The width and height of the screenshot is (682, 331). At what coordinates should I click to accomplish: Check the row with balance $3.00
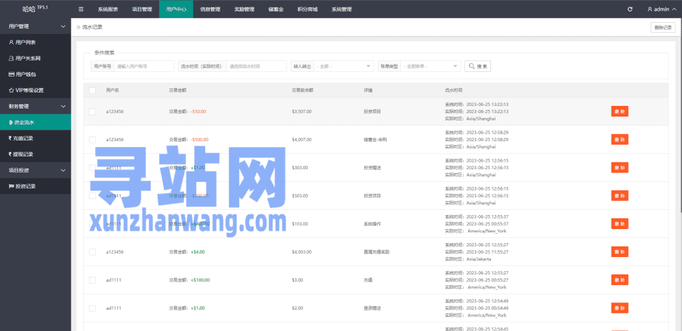[x=92, y=280]
